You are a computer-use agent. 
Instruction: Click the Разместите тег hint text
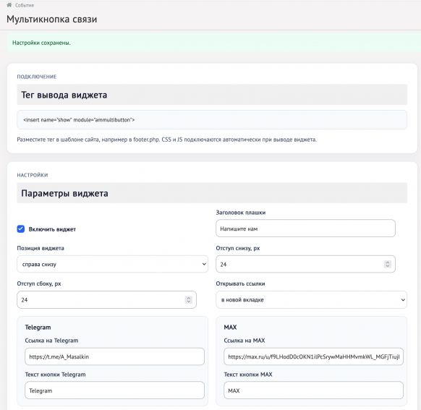(166, 140)
